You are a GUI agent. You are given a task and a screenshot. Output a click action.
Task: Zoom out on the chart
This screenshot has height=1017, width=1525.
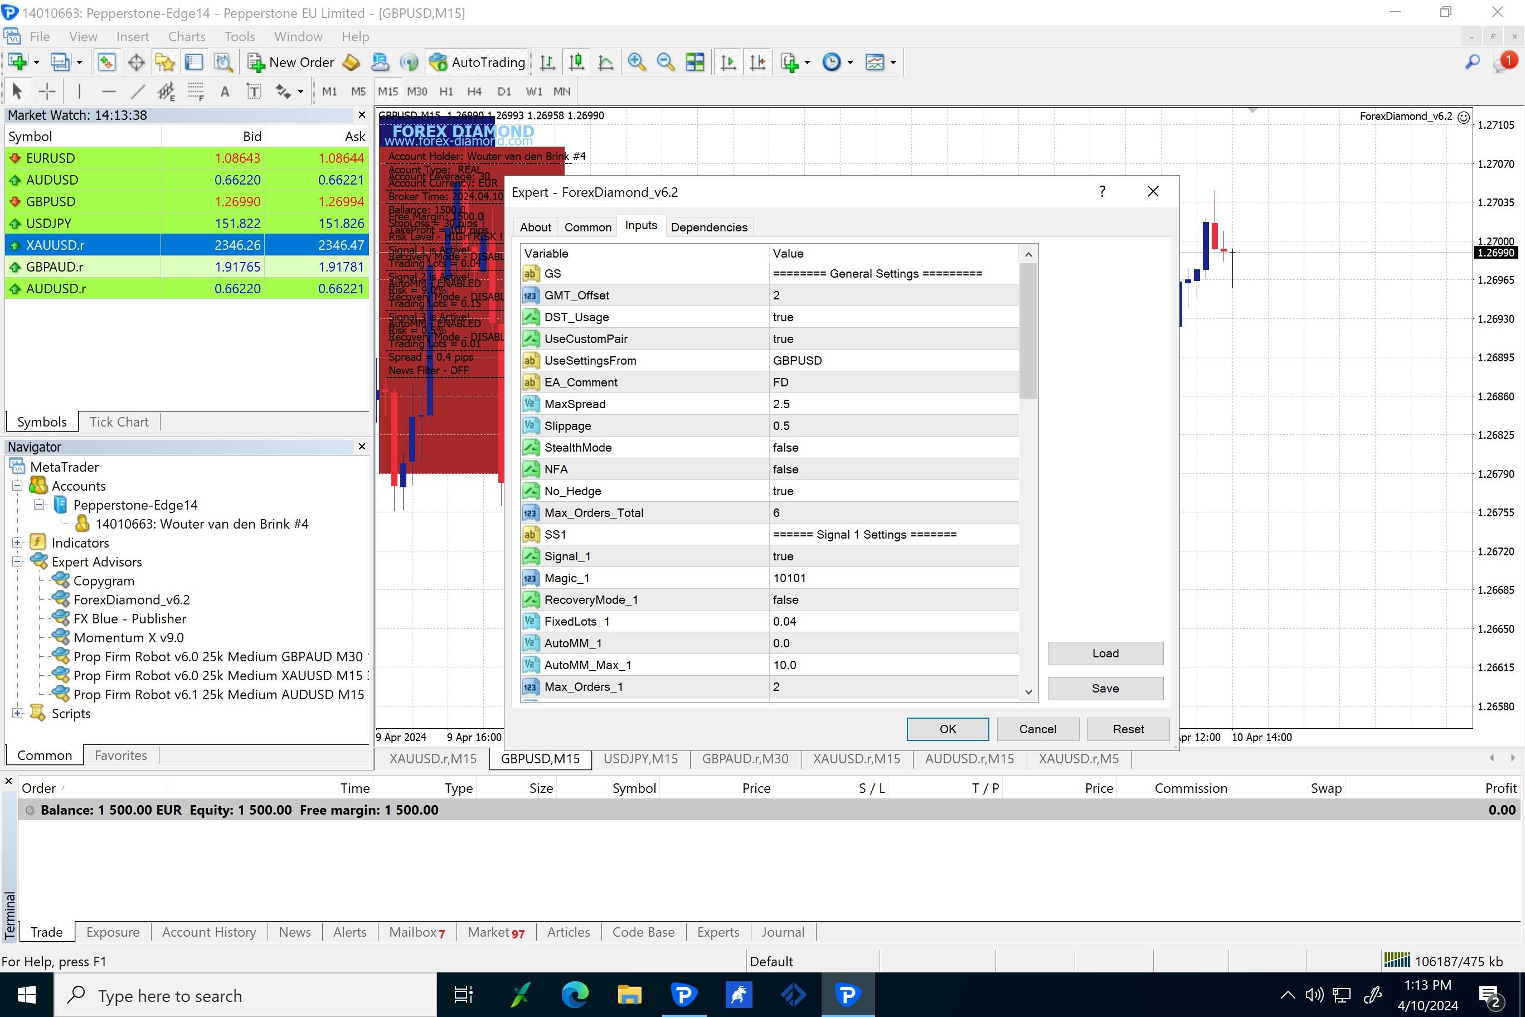(666, 62)
